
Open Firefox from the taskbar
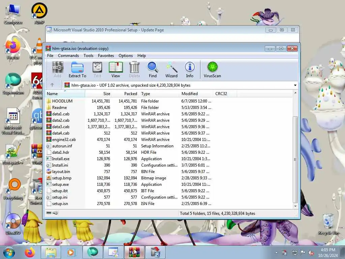click(30, 252)
